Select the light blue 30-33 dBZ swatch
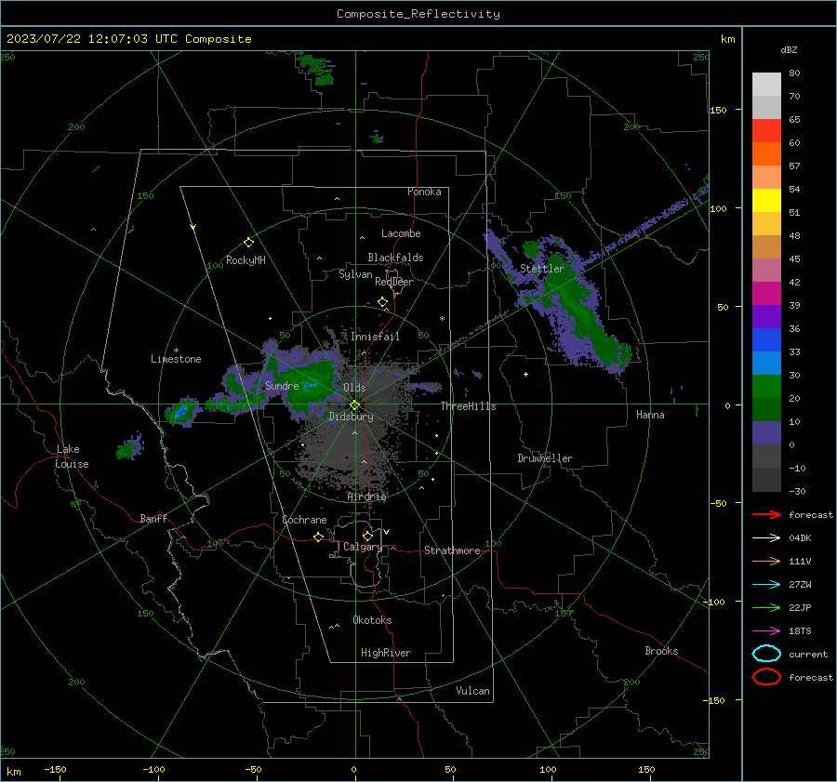Viewport: 837px width, 782px height. pyautogui.click(x=766, y=363)
